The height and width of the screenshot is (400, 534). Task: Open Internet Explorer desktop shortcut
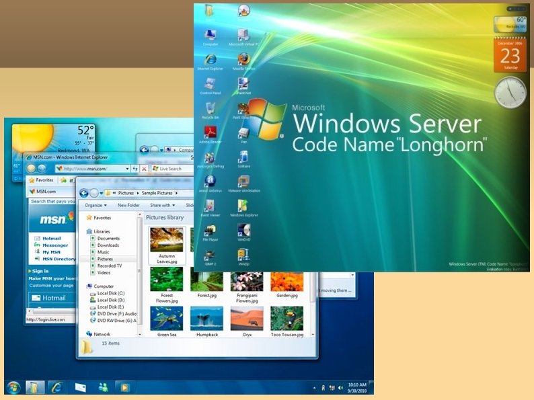pos(210,62)
